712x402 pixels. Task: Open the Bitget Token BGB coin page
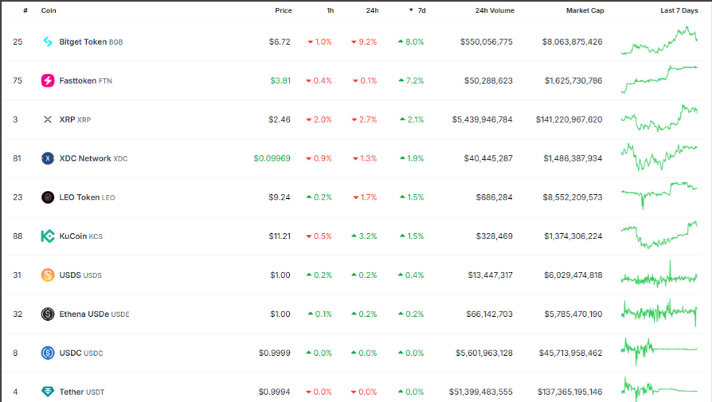pyautogui.click(x=91, y=41)
